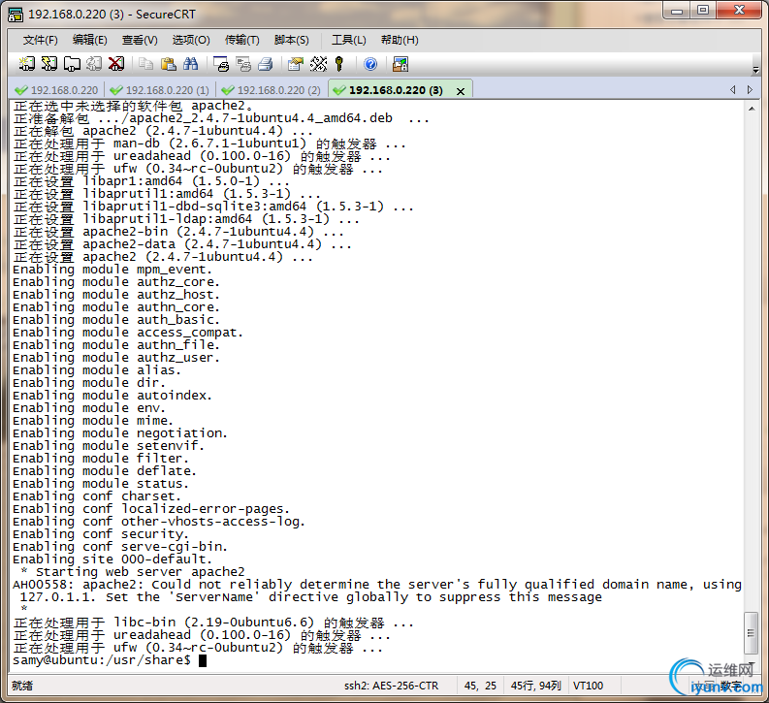Click line 'Enabling module autoindex.'

112,396
